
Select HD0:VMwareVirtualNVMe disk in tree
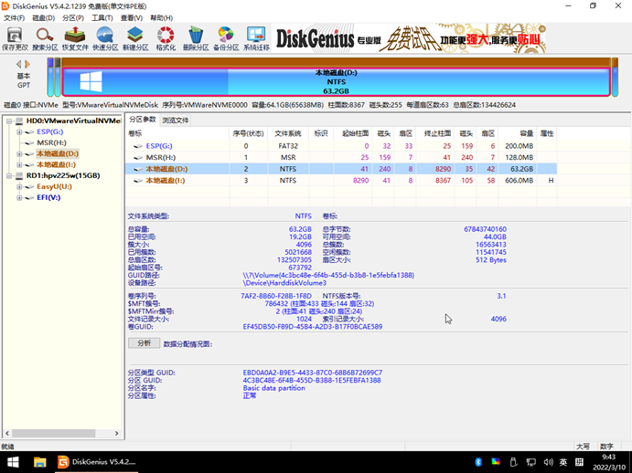pos(73,121)
